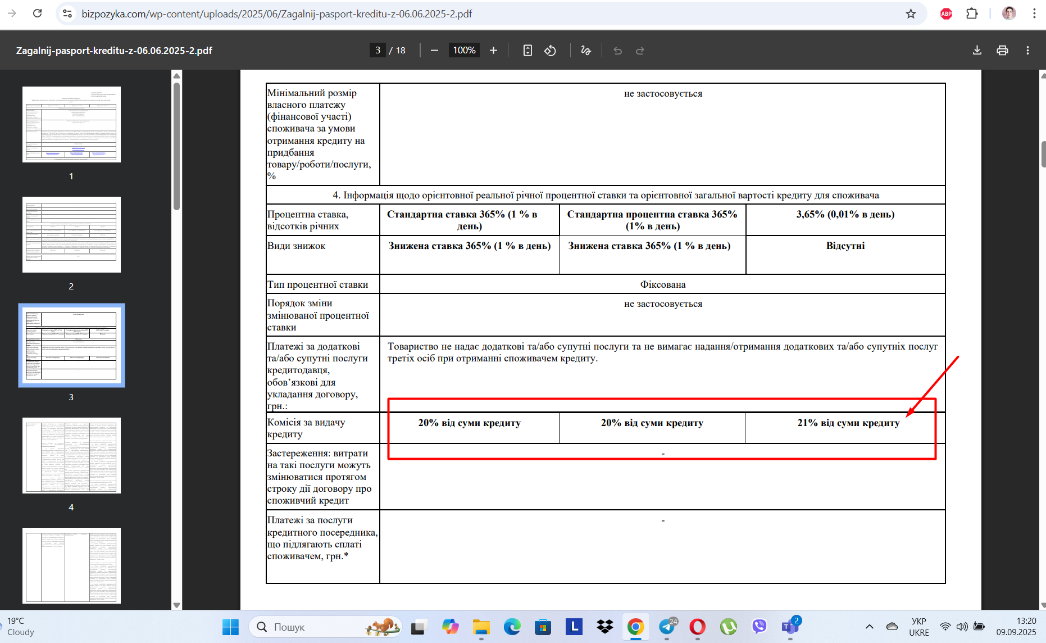
Task: Reload the page with the browser refresh icon
Action: tap(38, 13)
